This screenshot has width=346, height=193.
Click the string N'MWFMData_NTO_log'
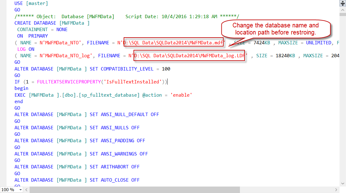[66, 56]
